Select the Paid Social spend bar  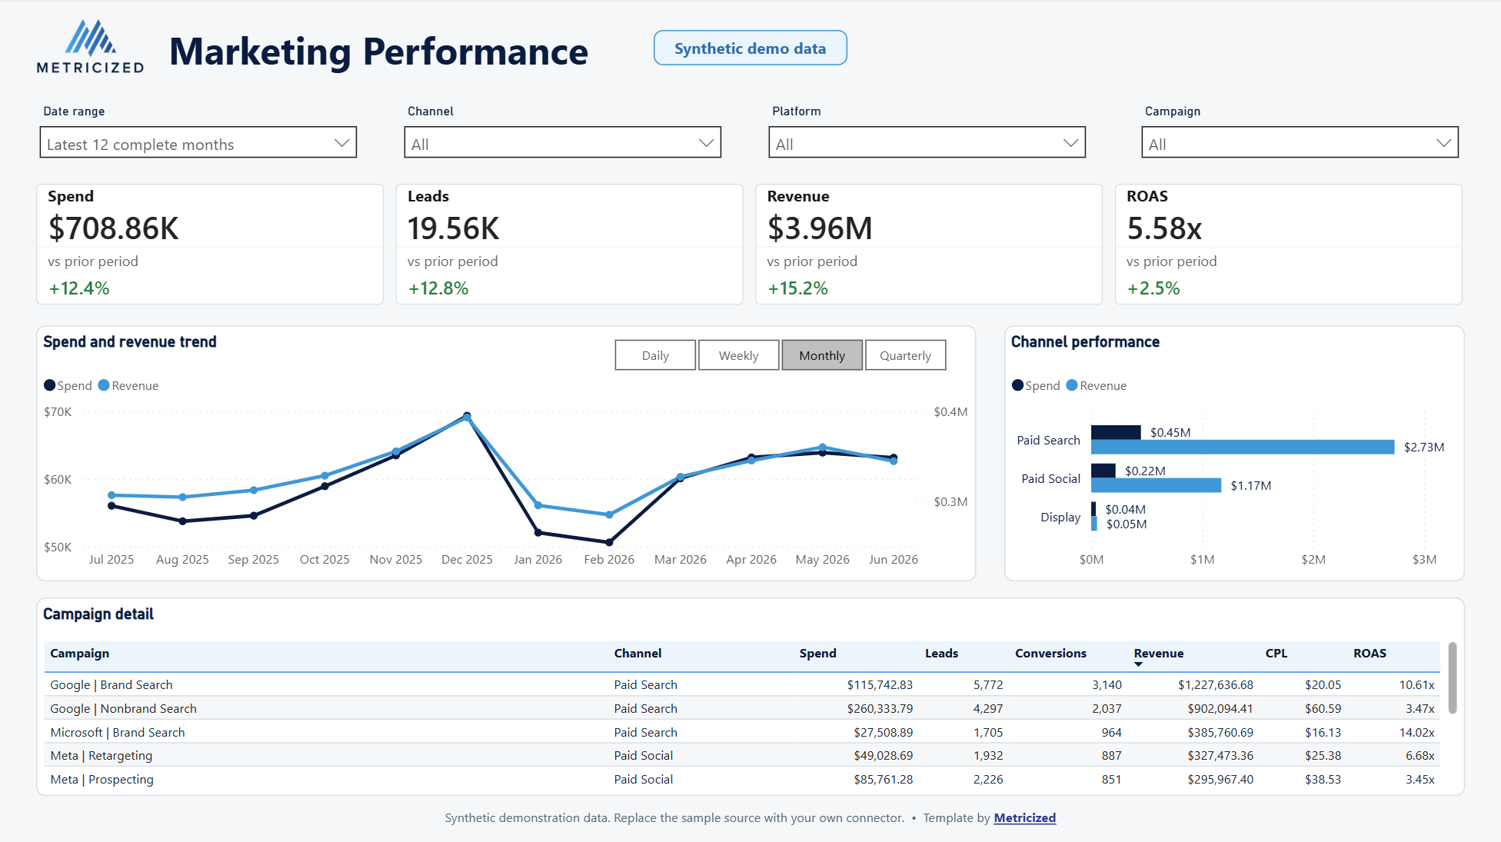(x=1103, y=471)
